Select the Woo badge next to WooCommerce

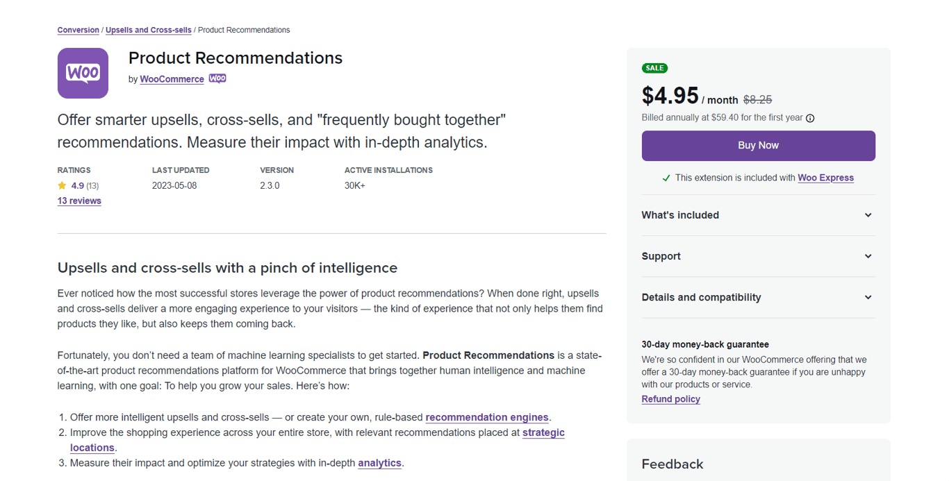[x=217, y=78]
